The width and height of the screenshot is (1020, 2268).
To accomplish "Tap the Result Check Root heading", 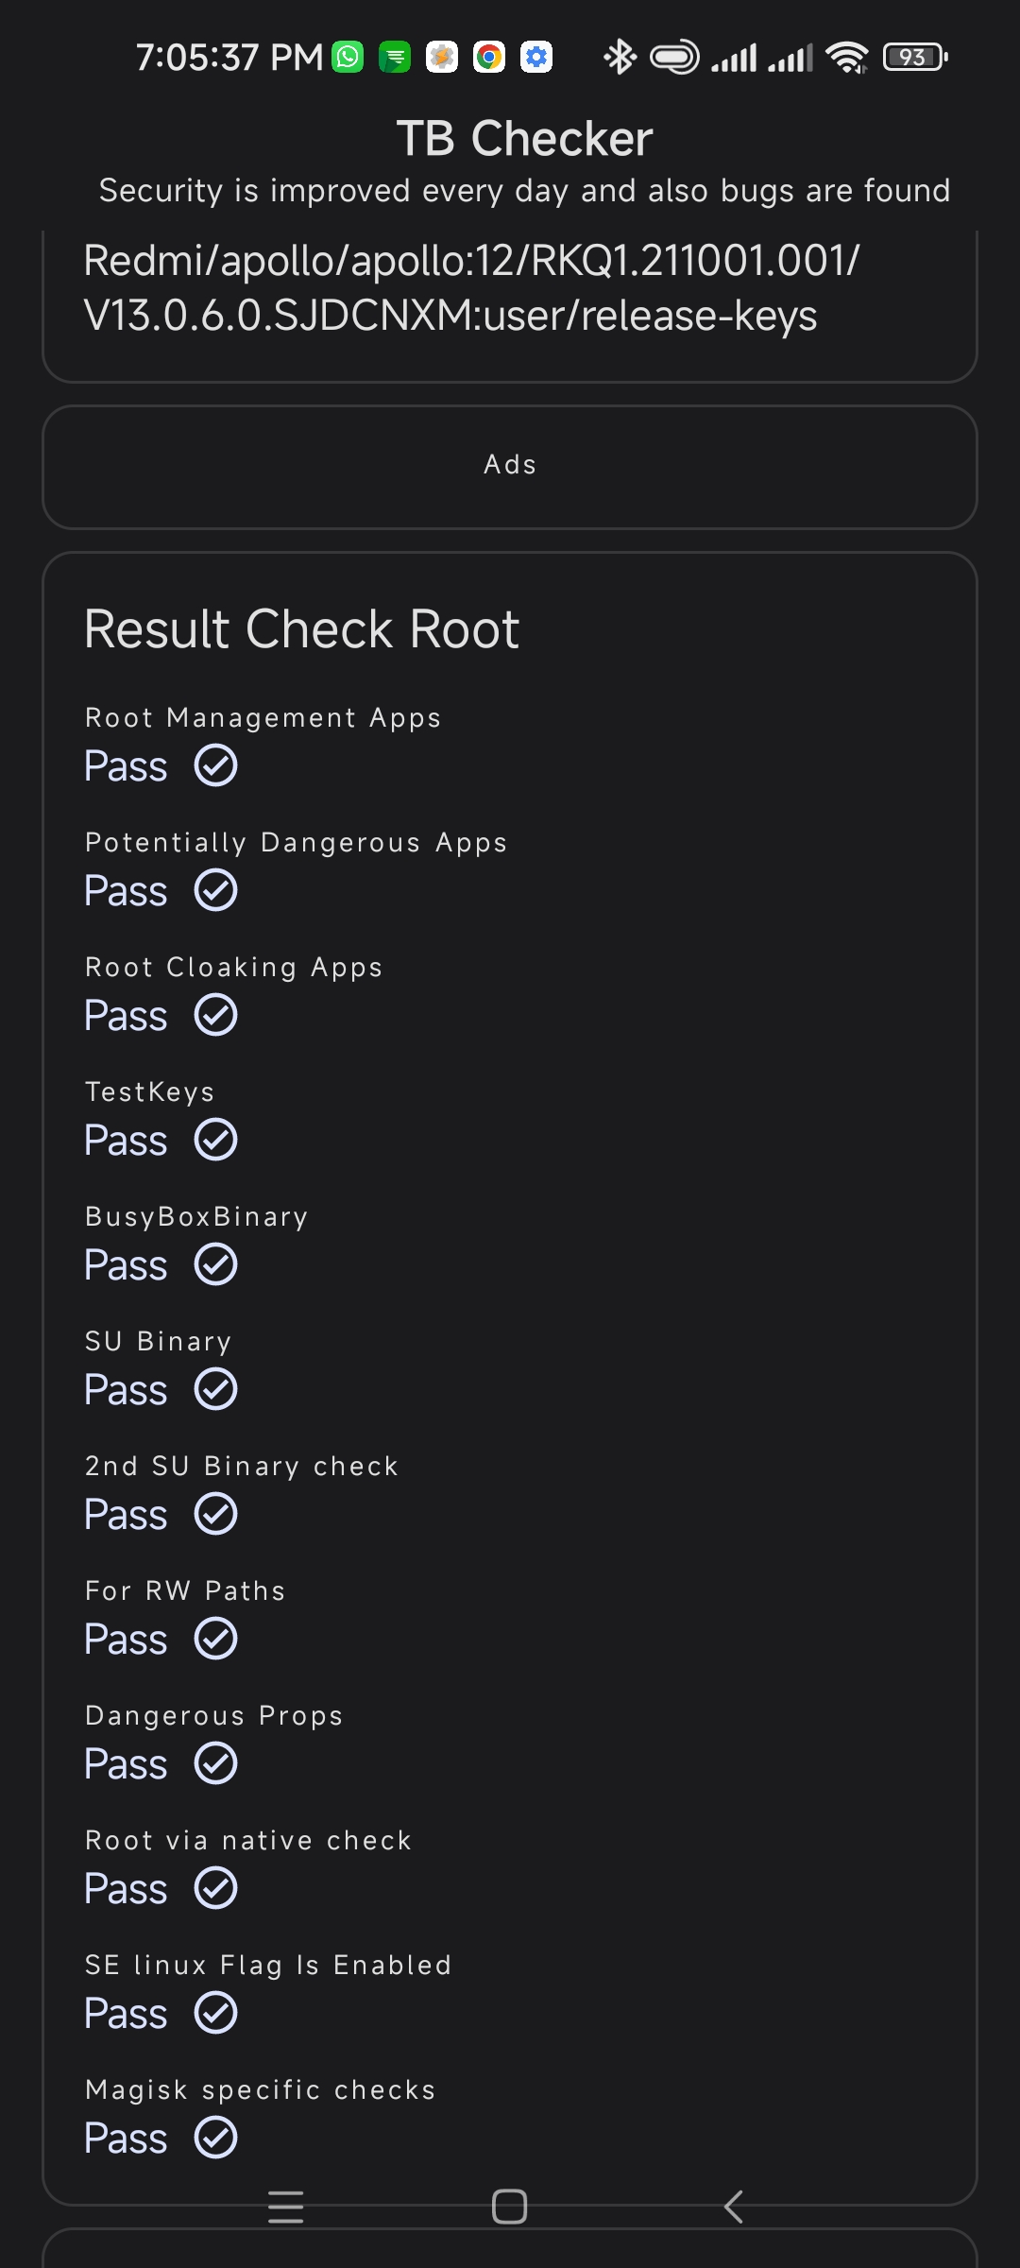I will (x=301, y=629).
